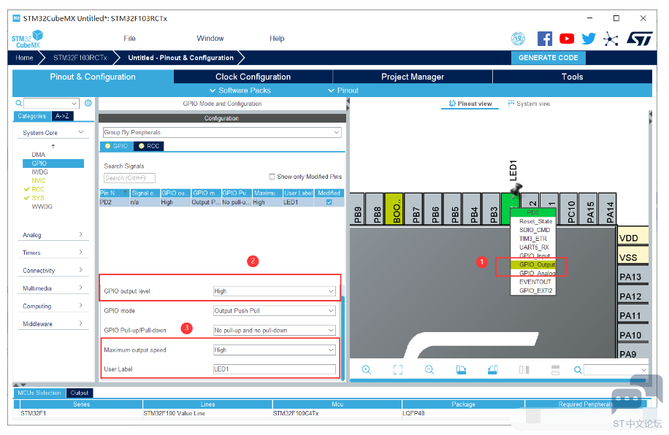
Task: Open the Group By Peripherals dropdown
Action: 222,132
